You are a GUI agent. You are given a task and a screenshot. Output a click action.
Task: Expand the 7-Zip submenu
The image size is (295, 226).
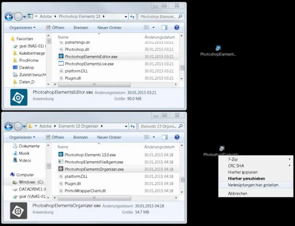[x=256, y=159]
